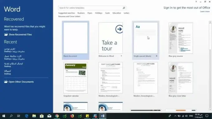The image size is (212, 119).
Task: Open Firefox from the taskbar
Action: coord(72,116)
